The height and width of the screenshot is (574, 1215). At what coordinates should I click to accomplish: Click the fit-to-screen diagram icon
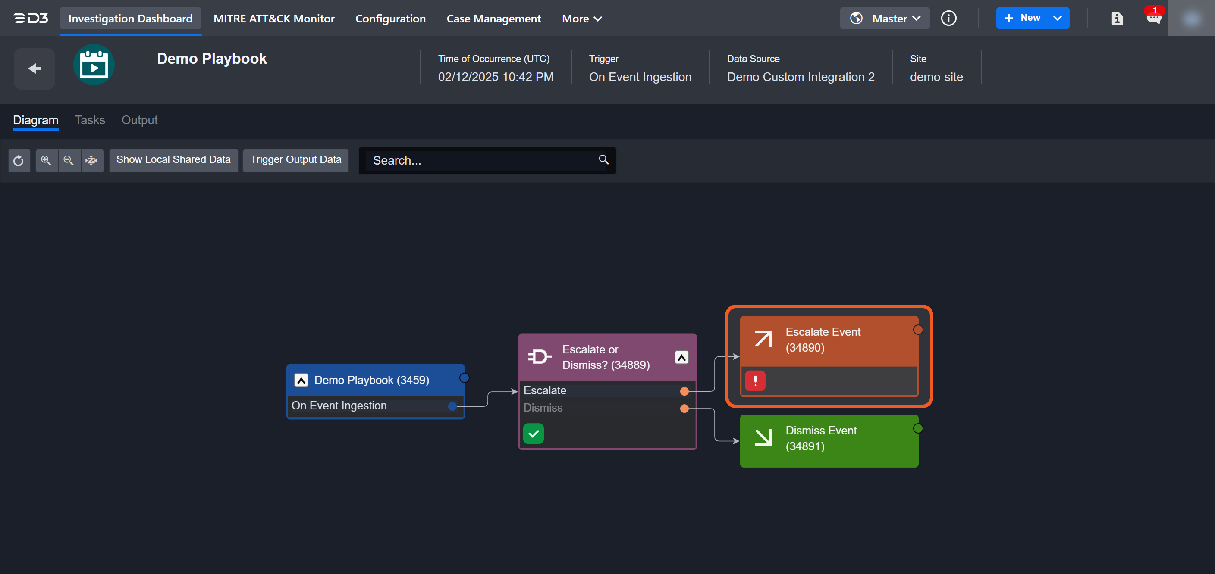(91, 161)
